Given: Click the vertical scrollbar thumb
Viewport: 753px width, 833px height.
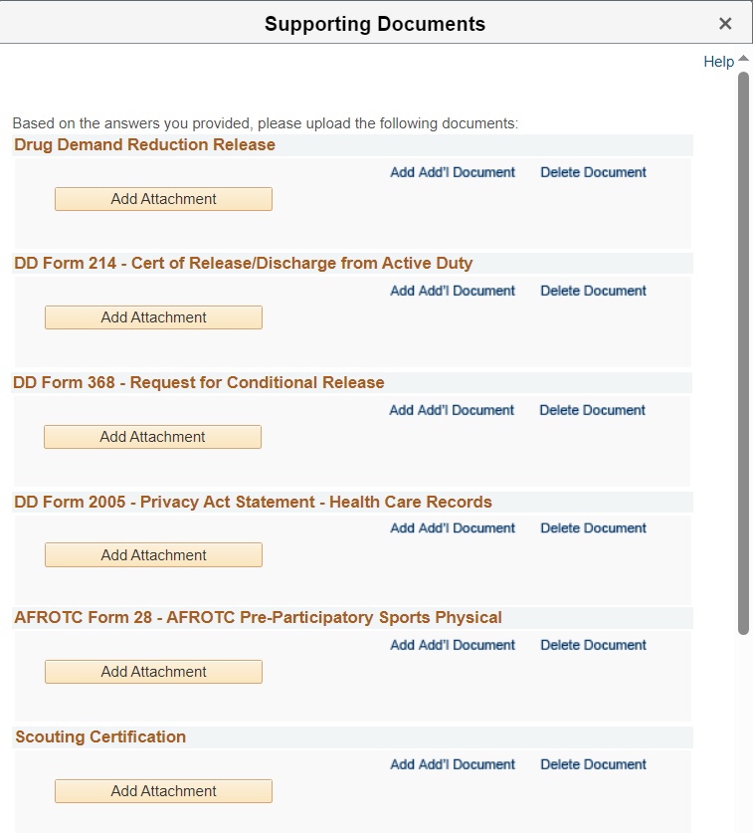Looking at the screenshot, I should pyautogui.click(x=743, y=348).
